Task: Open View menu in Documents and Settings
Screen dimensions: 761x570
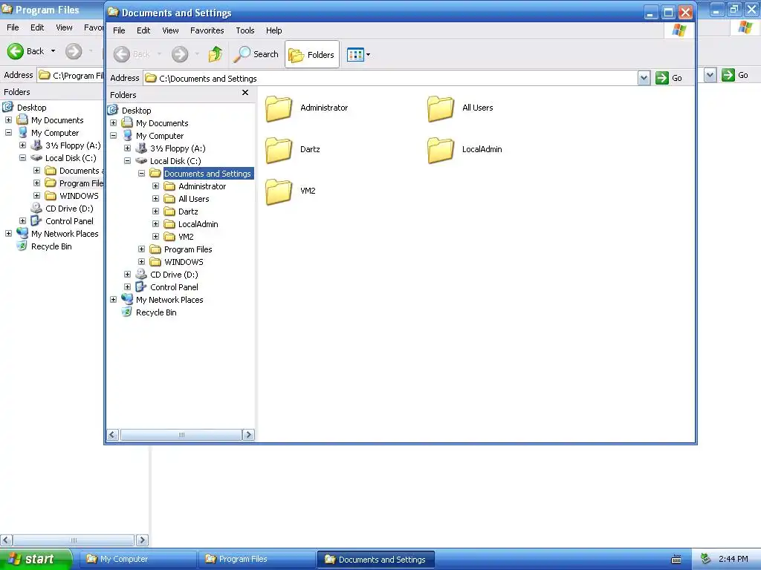Action: pyautogui.click(x=170, y=30)
